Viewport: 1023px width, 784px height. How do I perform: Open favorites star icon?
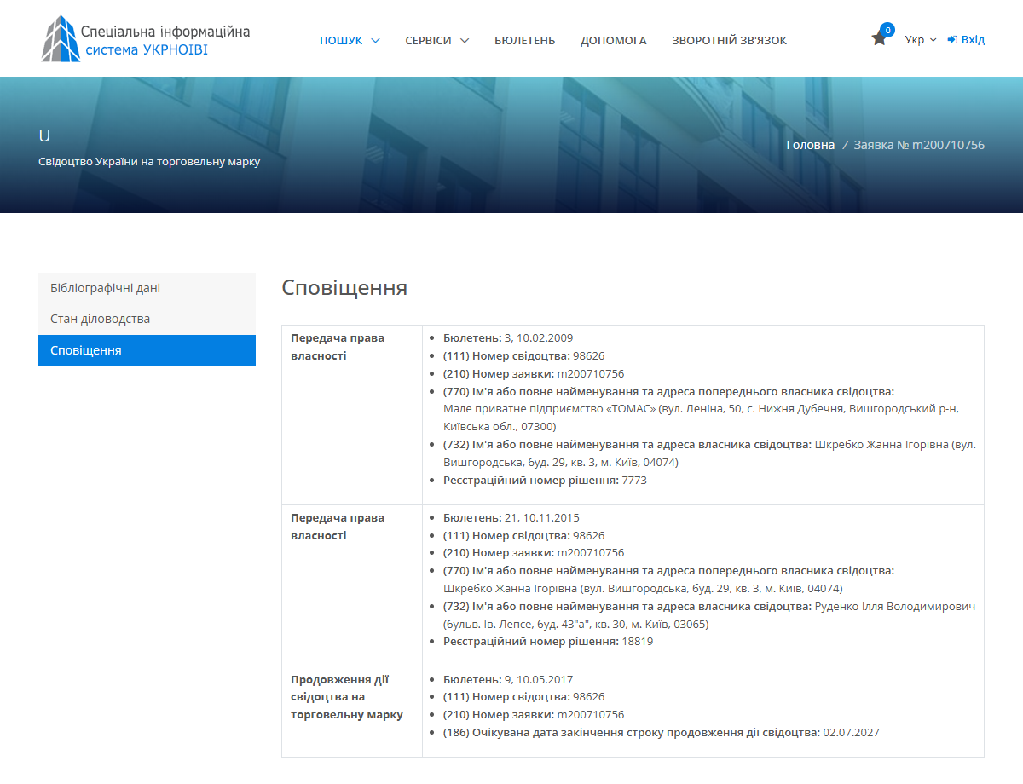coord(878,39)
